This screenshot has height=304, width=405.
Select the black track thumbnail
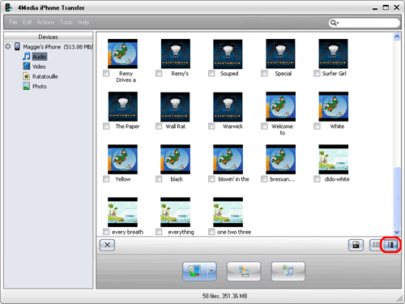pyautogui.click(x=175, y=159)
